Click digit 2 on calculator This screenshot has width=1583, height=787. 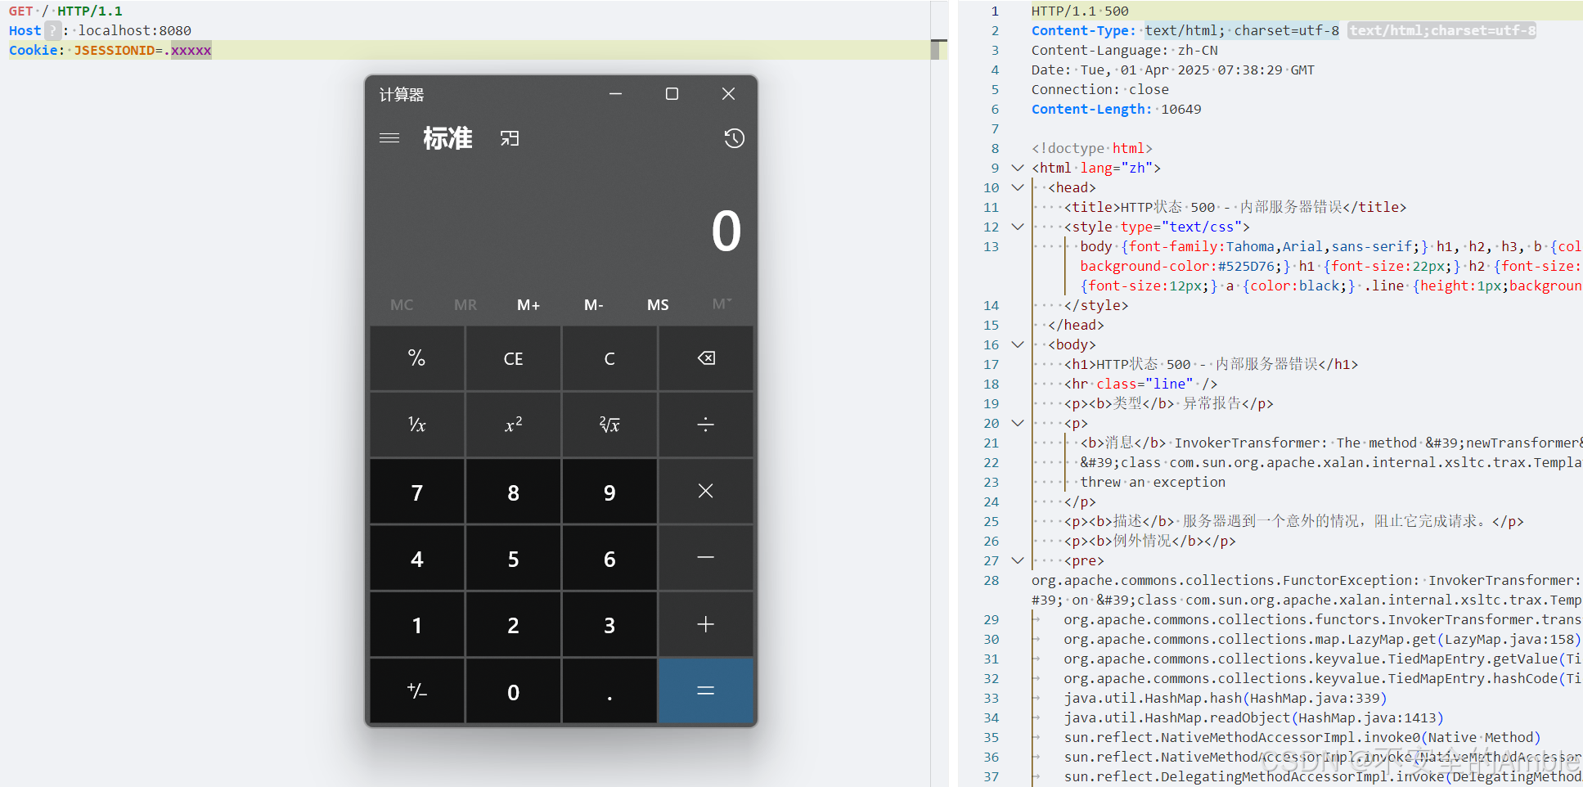click(x=513, y=624)
